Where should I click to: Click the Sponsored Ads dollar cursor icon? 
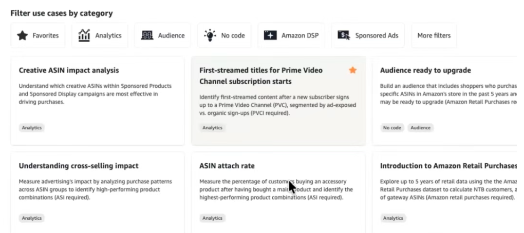pos(344,35)
